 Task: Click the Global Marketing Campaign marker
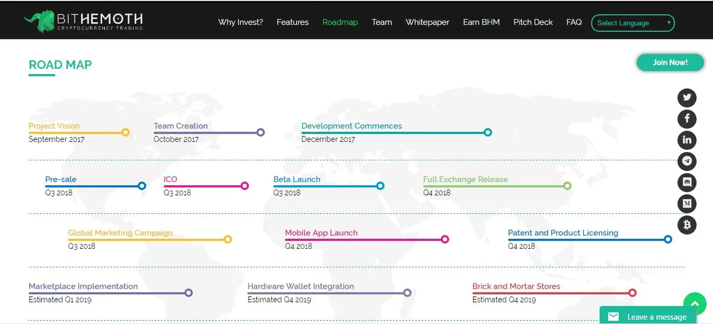pos(227,239)
